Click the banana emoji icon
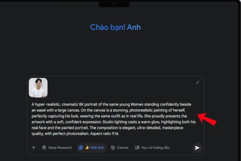 (x=87, y=148)
